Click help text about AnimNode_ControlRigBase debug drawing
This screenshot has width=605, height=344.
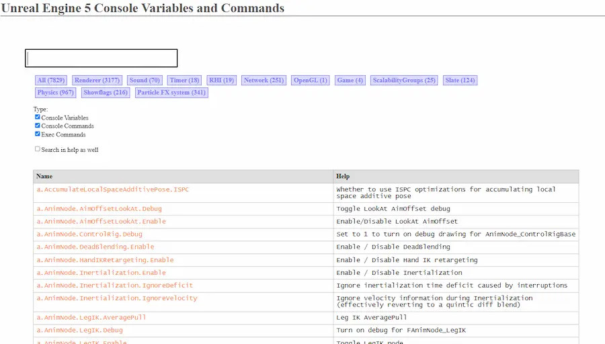[x=456, y=234]
